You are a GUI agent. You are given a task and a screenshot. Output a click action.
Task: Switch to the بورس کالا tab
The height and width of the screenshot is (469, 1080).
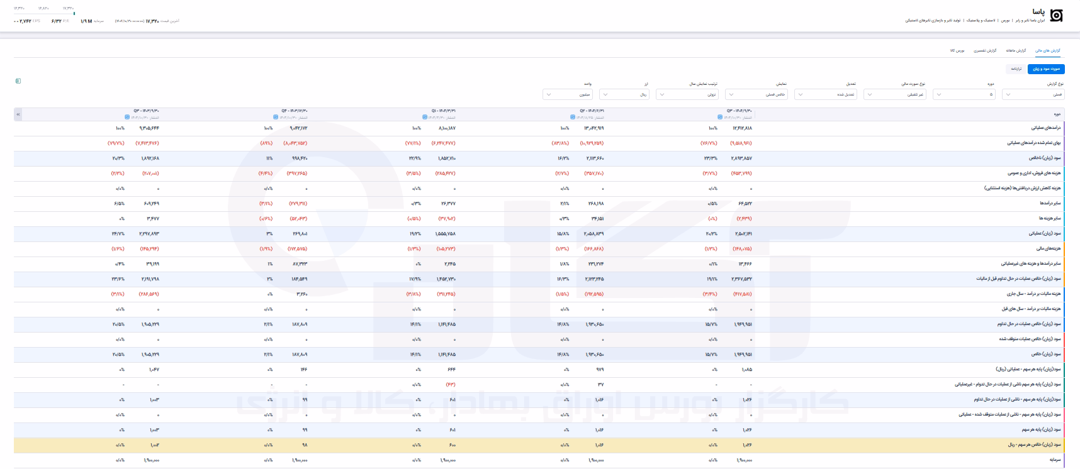tap(957, 50)
